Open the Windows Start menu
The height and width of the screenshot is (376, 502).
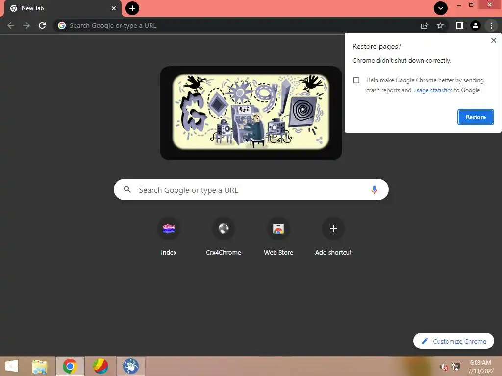pos(12,366)
